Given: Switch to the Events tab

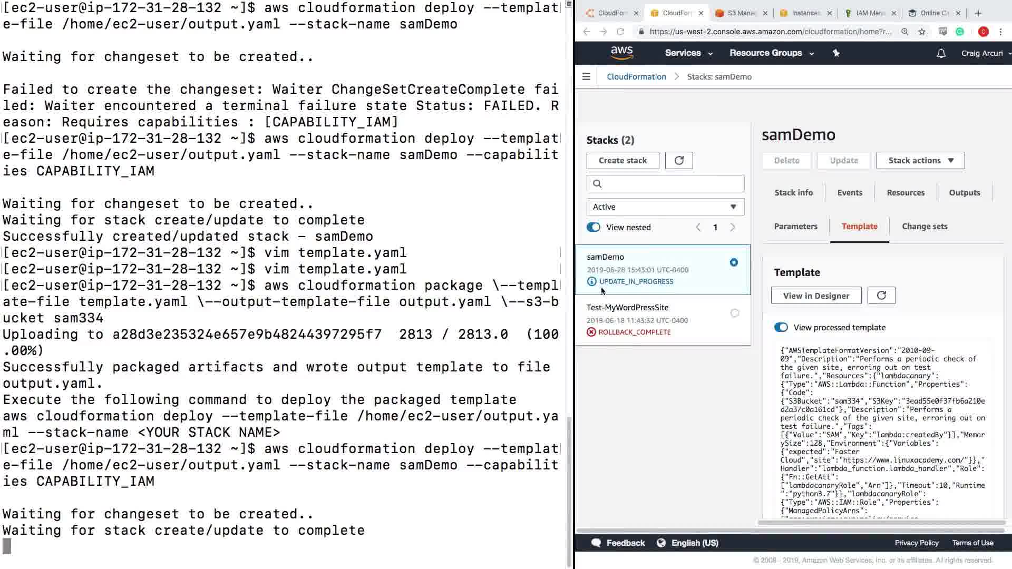Looking at the screenshot, I should (850, 193).
